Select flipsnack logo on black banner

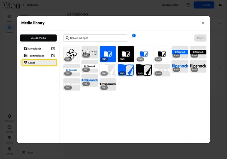click(198, 52)
